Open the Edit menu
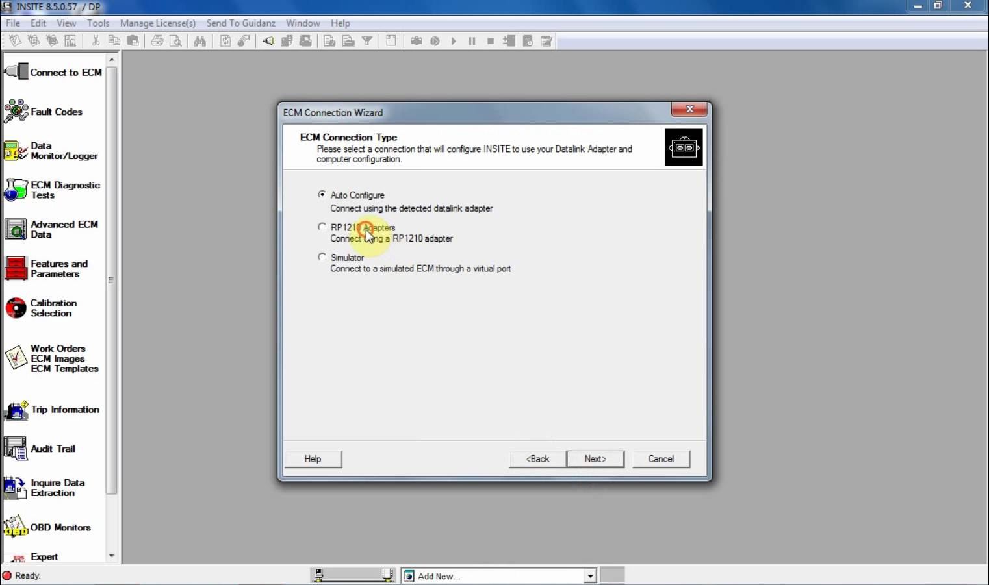Screen dimensions: 989x585 [x=38, y=23]
